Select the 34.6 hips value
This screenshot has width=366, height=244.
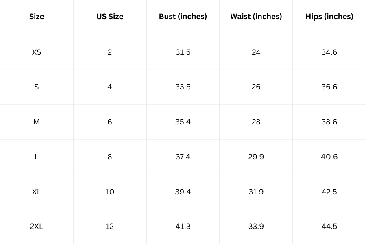coord(329,52)
